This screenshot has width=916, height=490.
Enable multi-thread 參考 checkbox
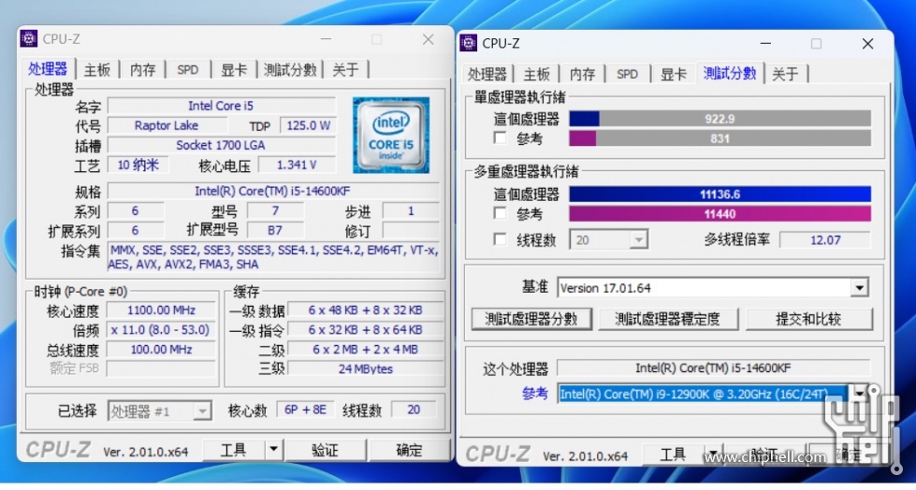point(500,212)
